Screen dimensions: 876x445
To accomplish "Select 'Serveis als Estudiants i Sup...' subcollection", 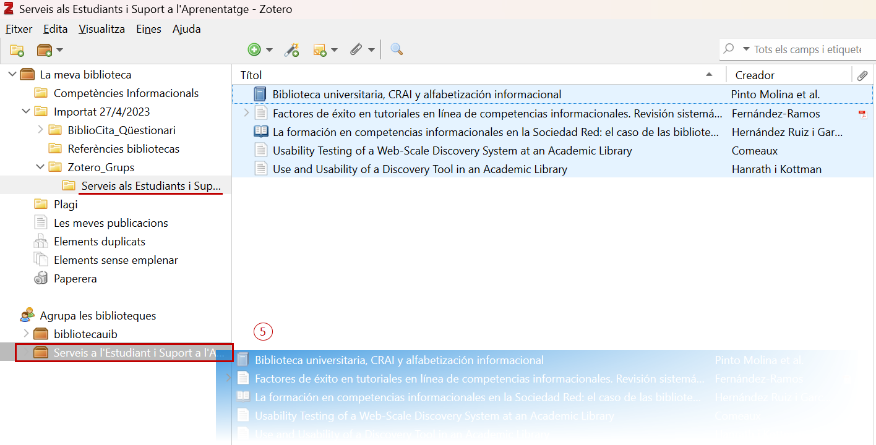I will (151, 186).
